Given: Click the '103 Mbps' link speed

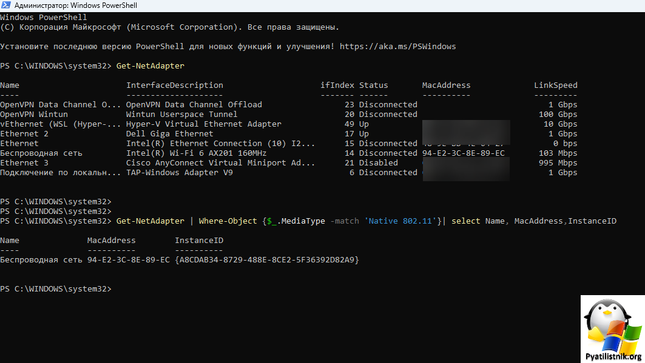Looking at the screenshot, I should tap(558, 153).
